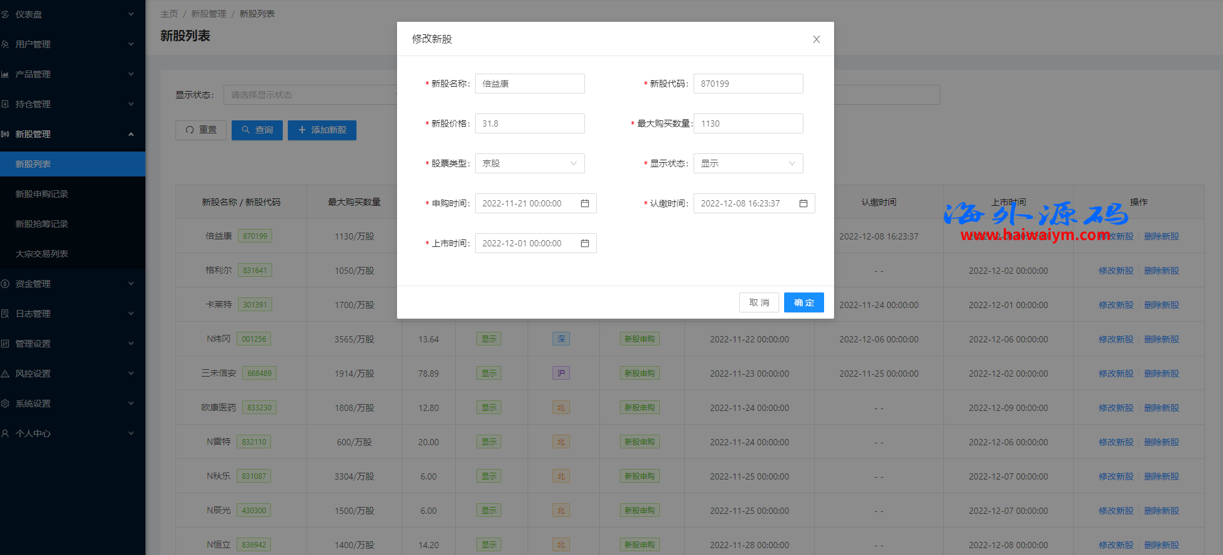Close the 修改新股 dialog with X icon
The height and width of the screenshot is (555, 1223).
[x=816, y=39]
